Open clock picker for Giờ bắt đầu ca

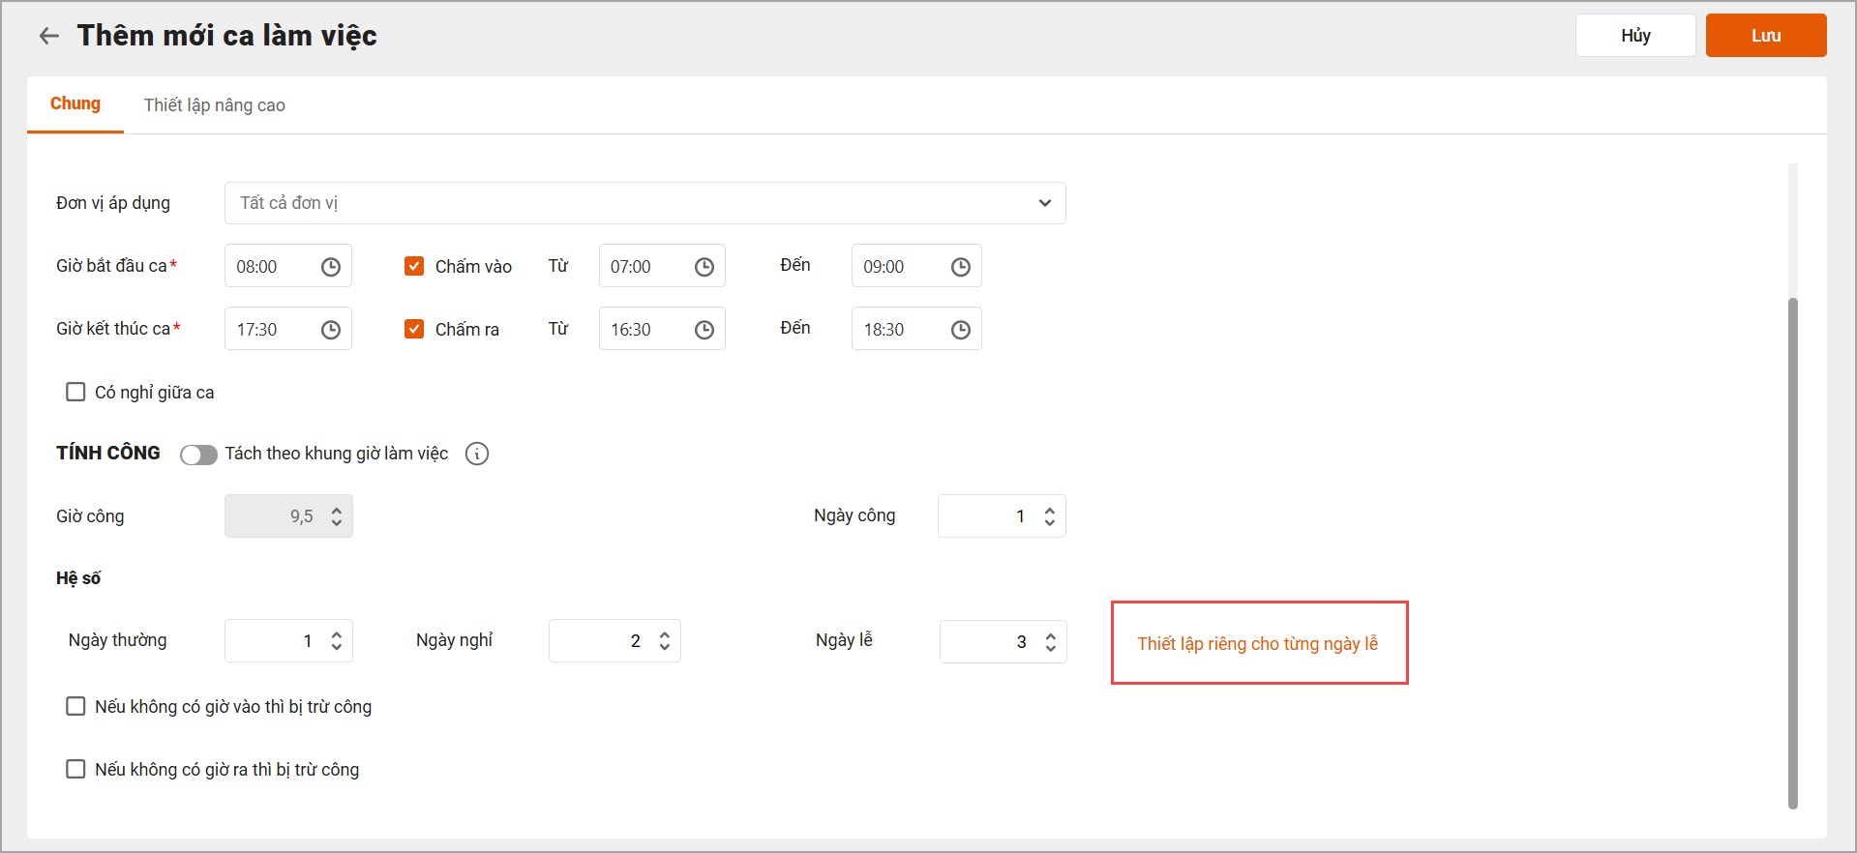pos(331,267)
